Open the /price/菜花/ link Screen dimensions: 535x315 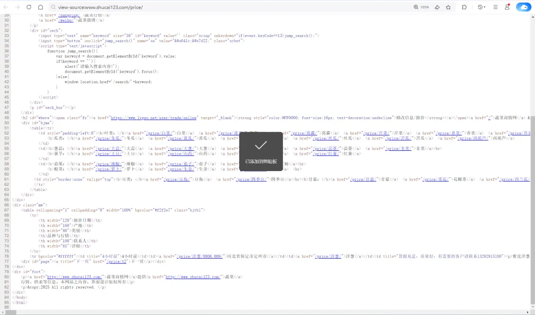436,179
